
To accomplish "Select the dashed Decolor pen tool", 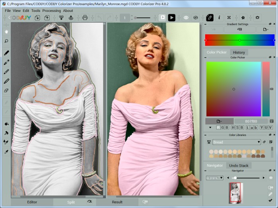I will point(6,72).
